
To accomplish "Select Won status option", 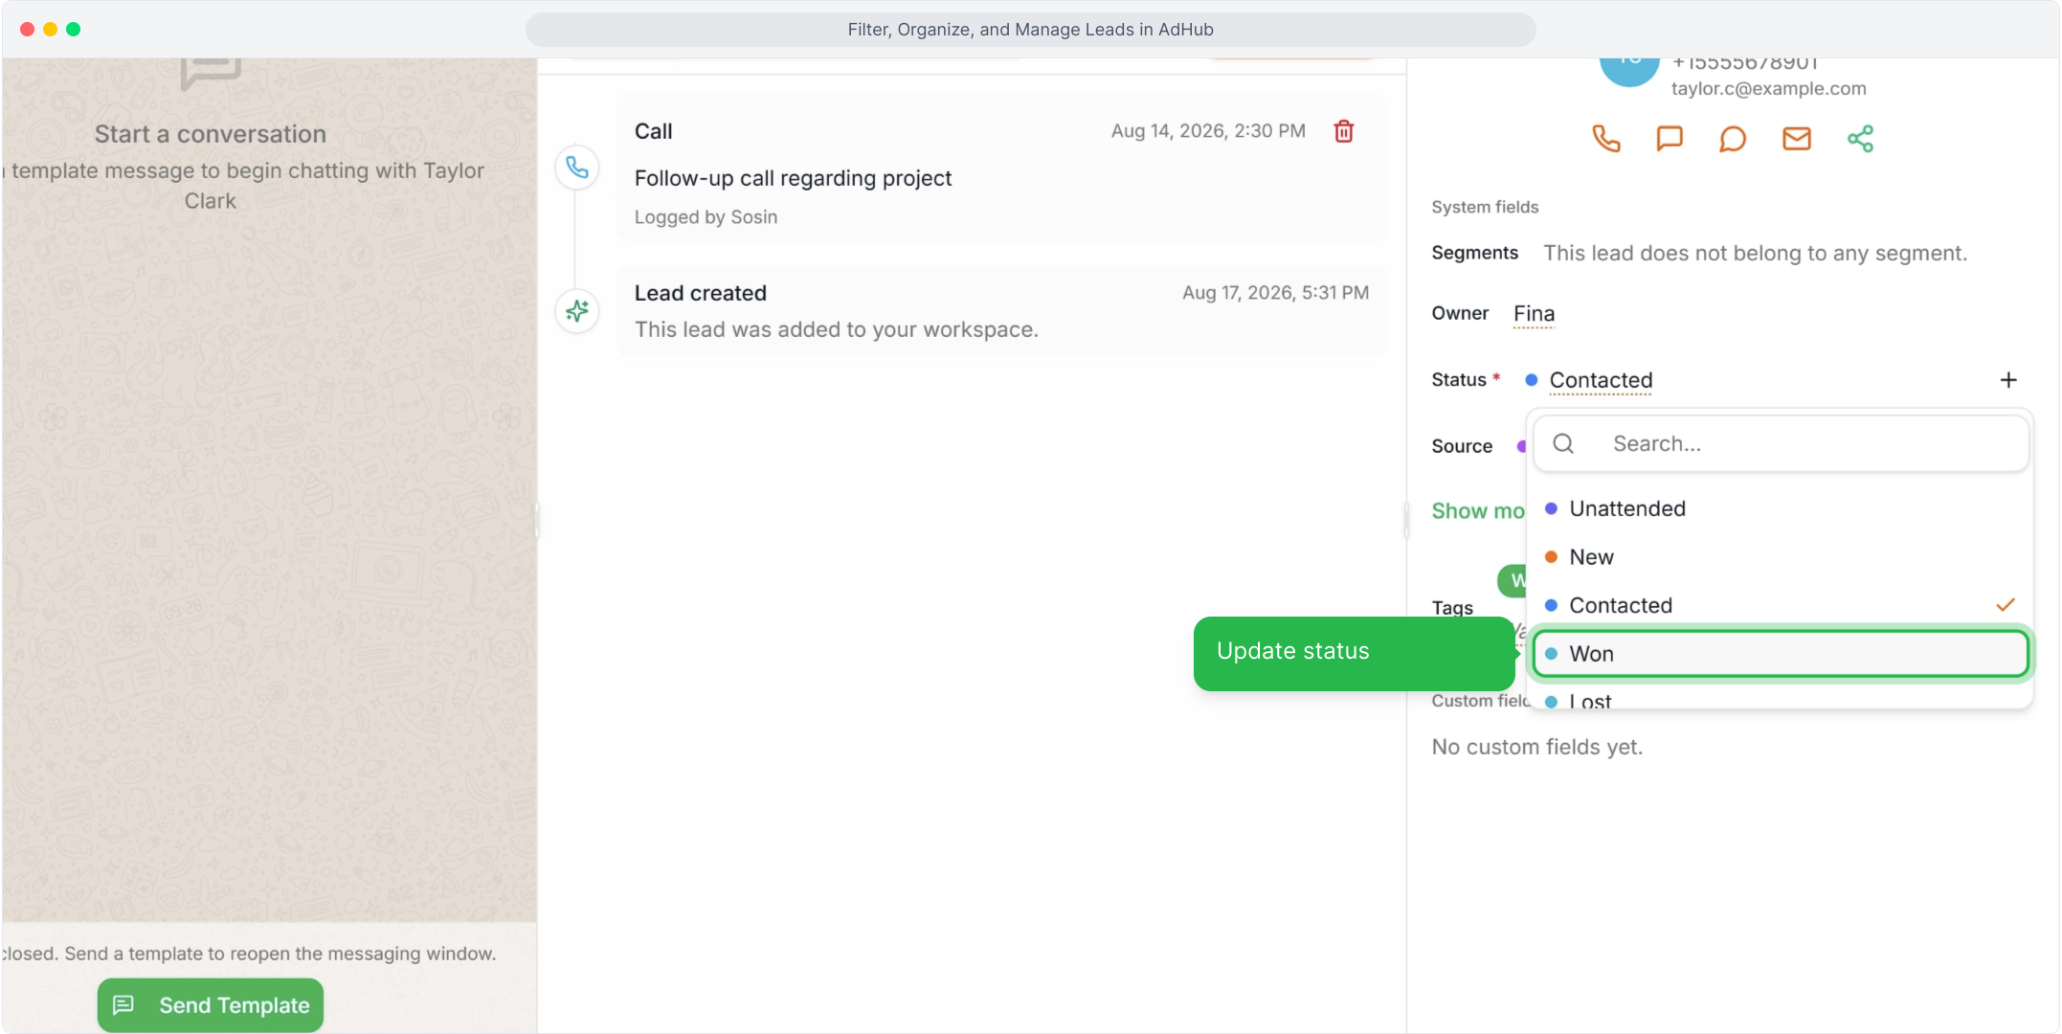I will coord(1781,654).
